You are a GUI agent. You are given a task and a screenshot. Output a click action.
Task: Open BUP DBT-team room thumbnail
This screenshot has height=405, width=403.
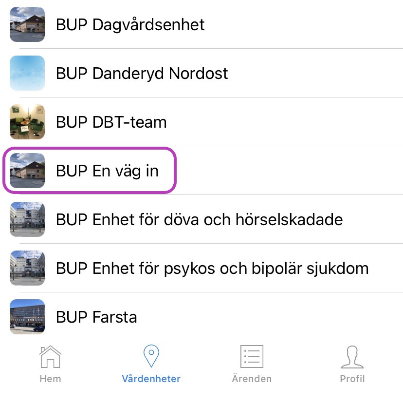(x=27, y=122)
